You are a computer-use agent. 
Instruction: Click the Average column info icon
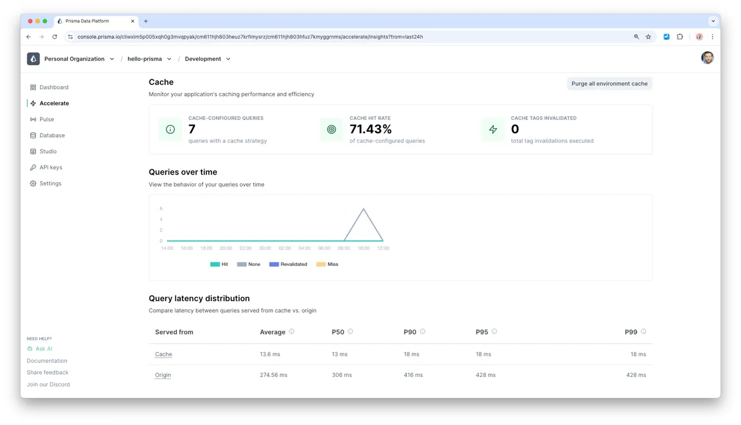coord(292,332)
